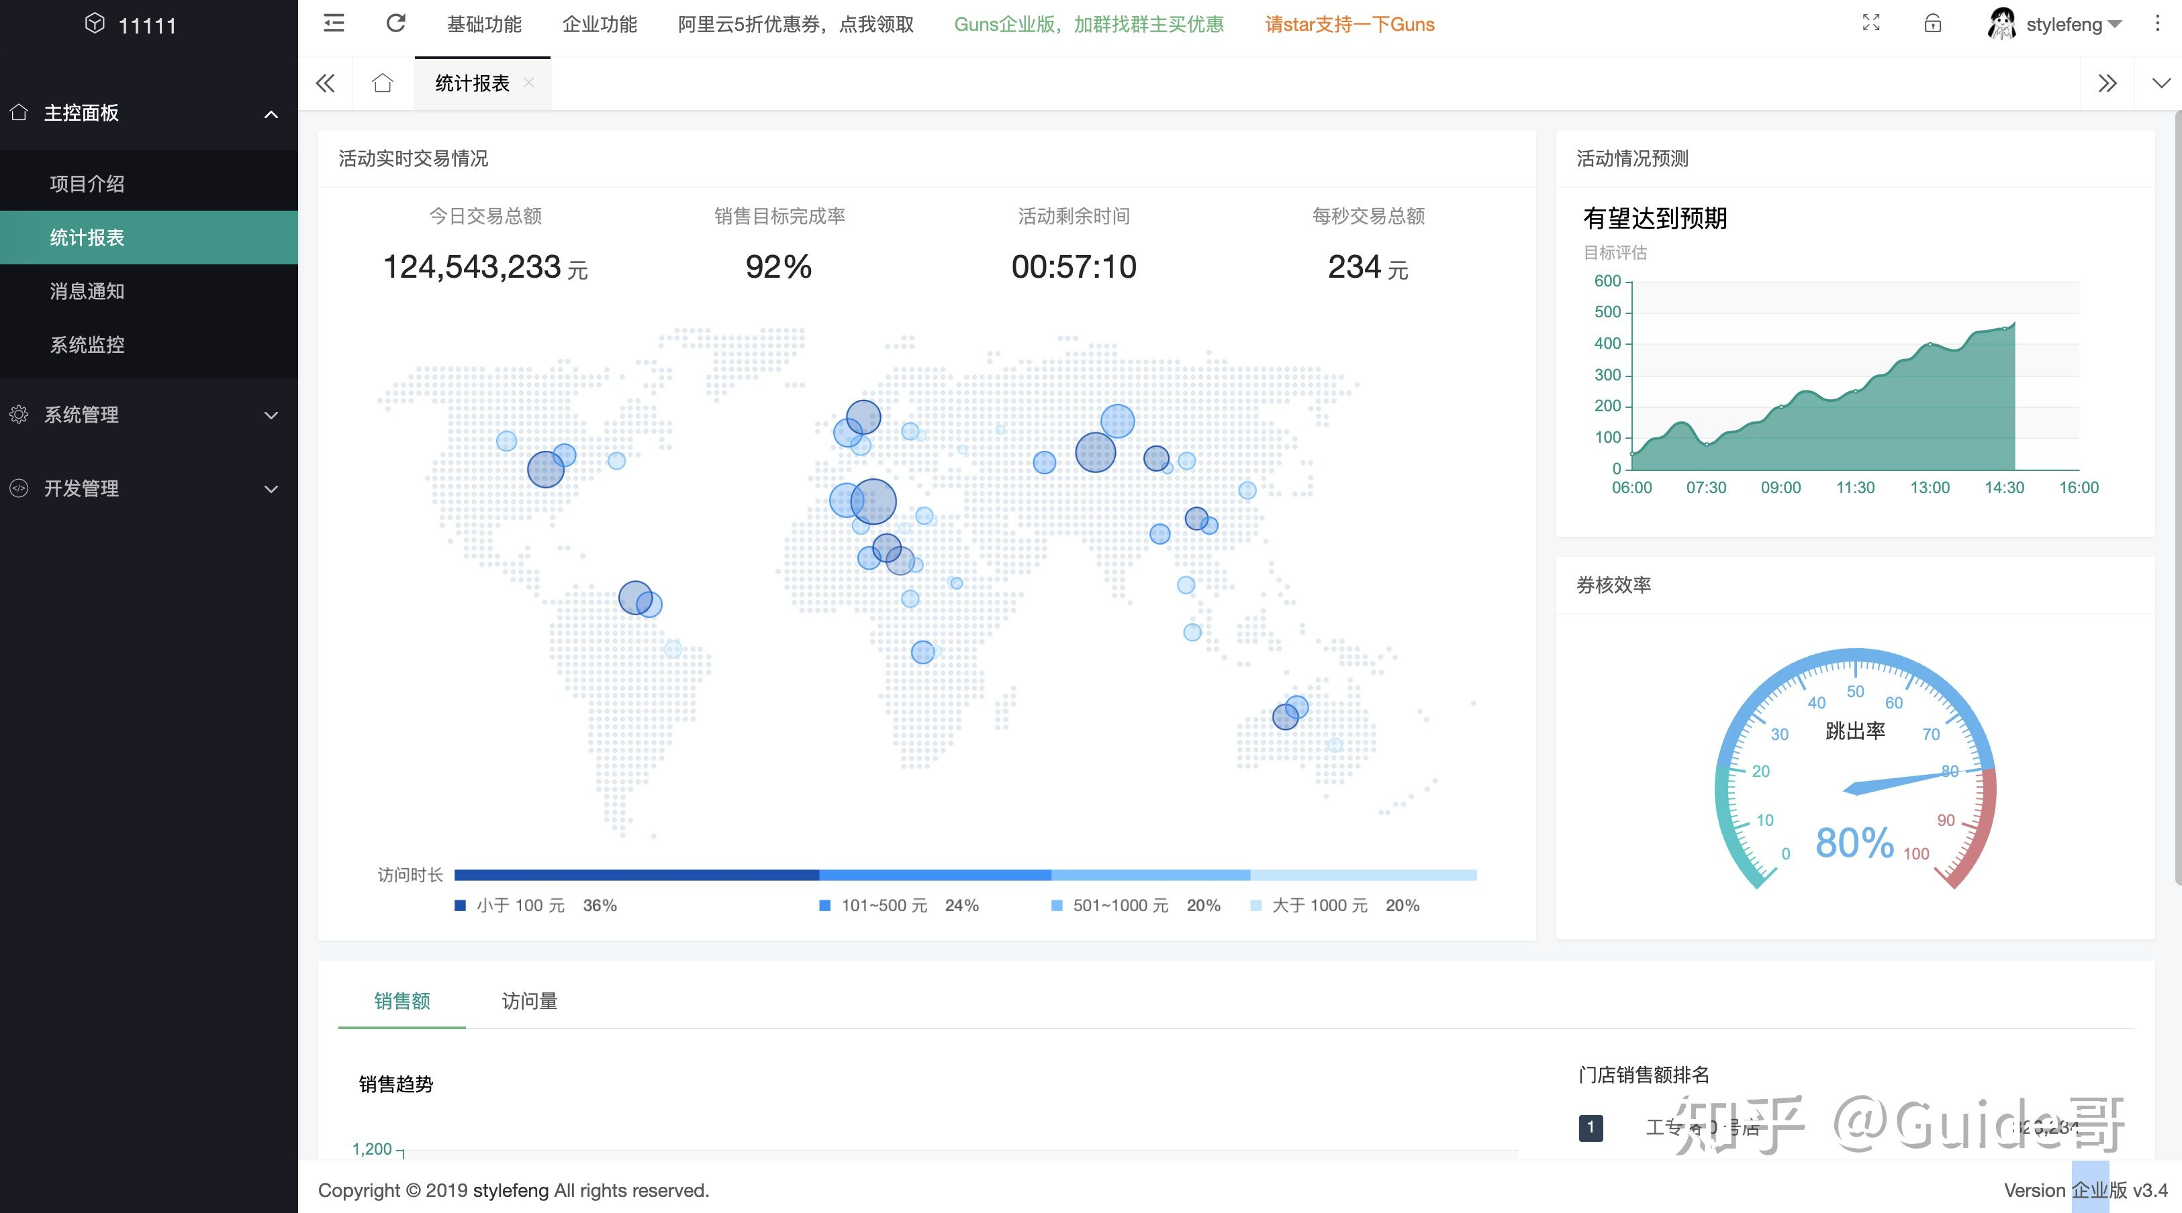Open the tab operations dropdown arrow
Viewport: 2182px width, 1213px height.
tap(2161, 83)
